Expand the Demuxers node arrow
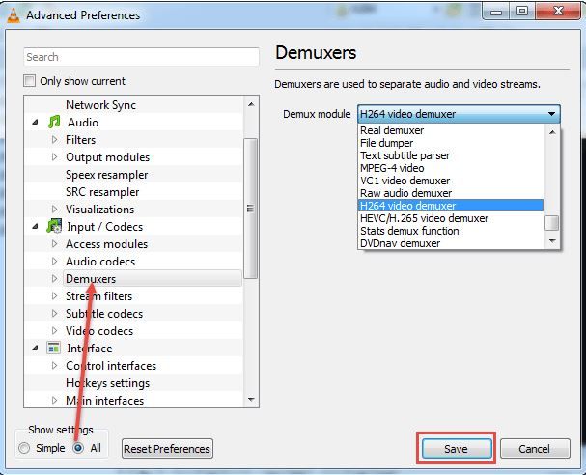The image size is (586, 475). pyautogui.click(x=55, y=278)
